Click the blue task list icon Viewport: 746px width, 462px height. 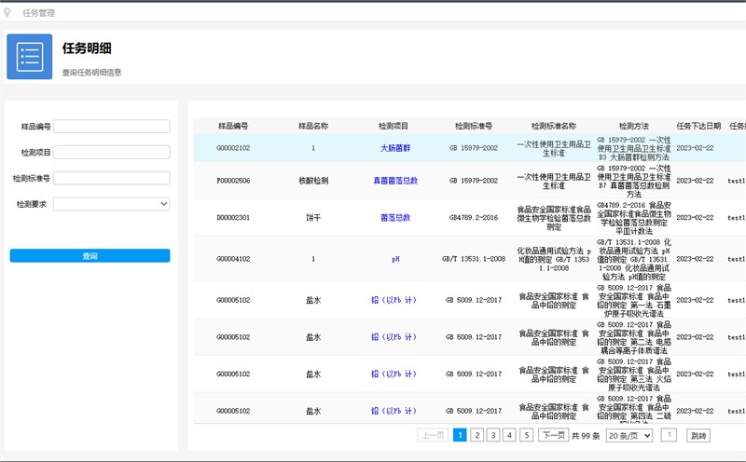click(30, 57)
